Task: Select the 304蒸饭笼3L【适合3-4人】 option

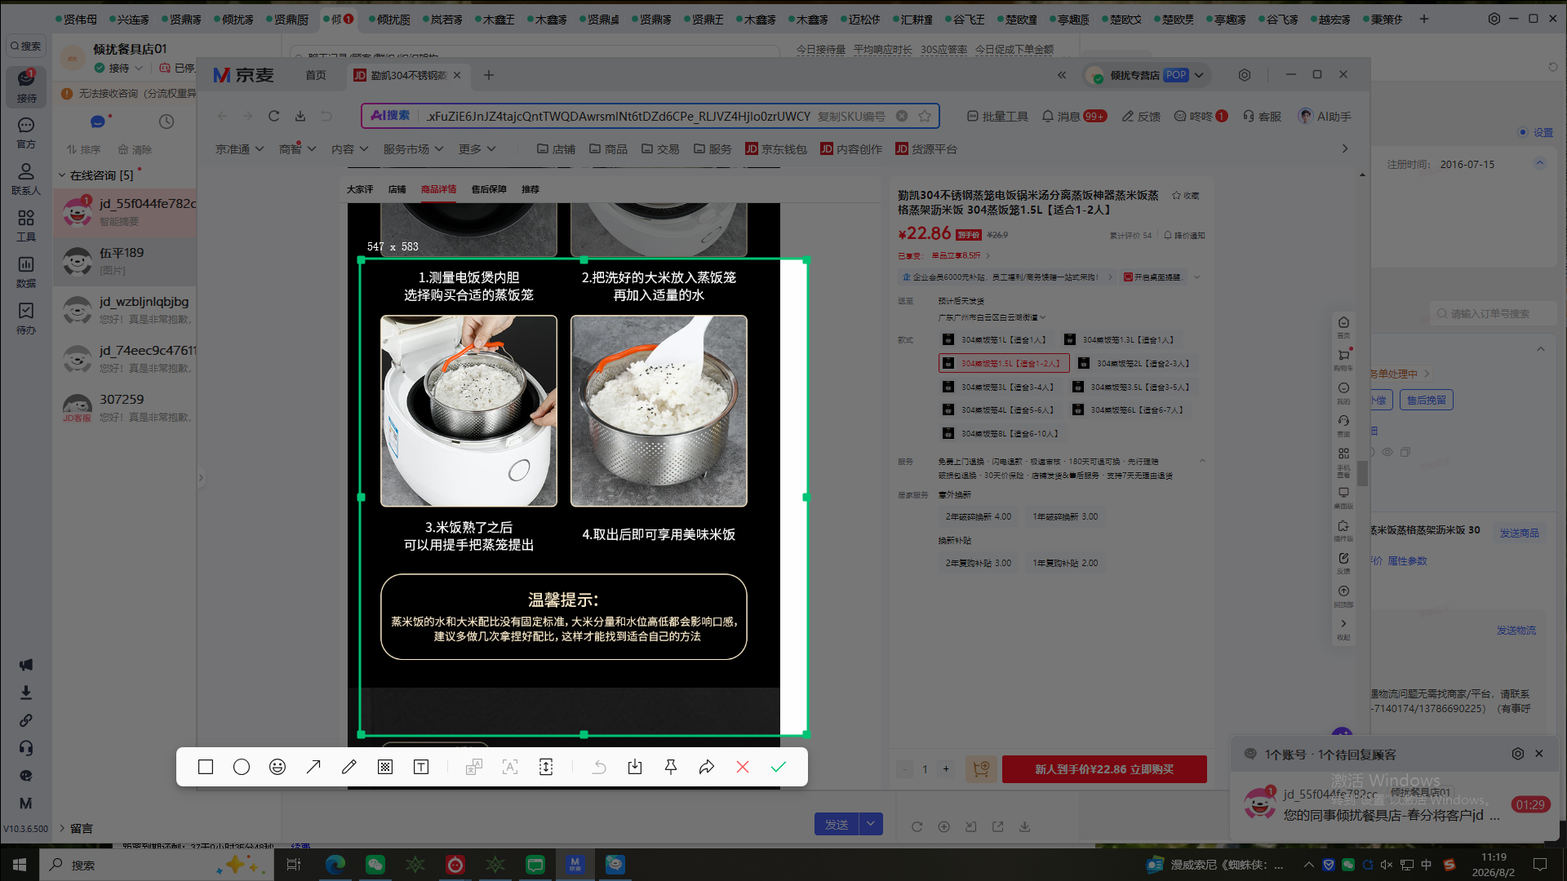Action: tap(999, 387)
